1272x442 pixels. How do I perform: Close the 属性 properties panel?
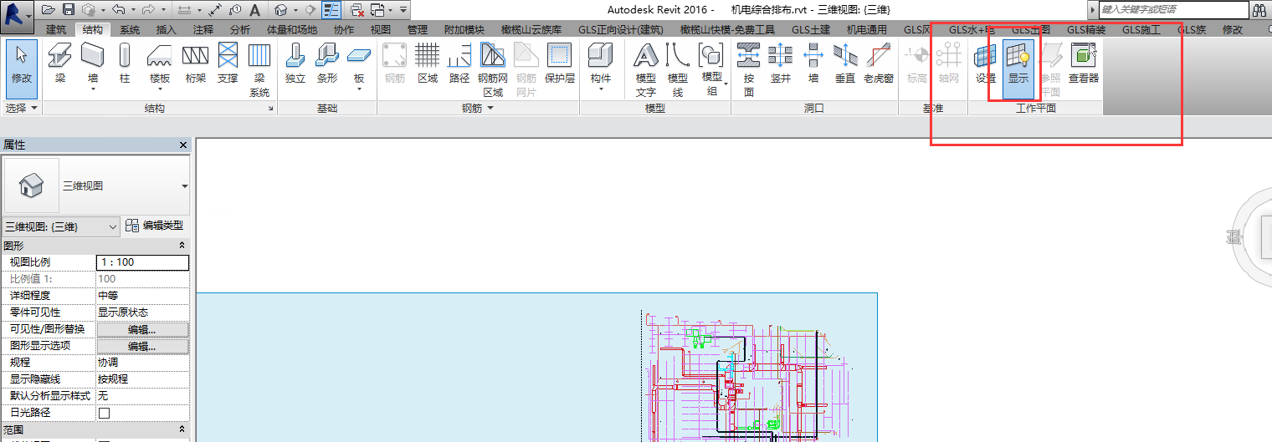pyautogui.click(x=183, y=145)
